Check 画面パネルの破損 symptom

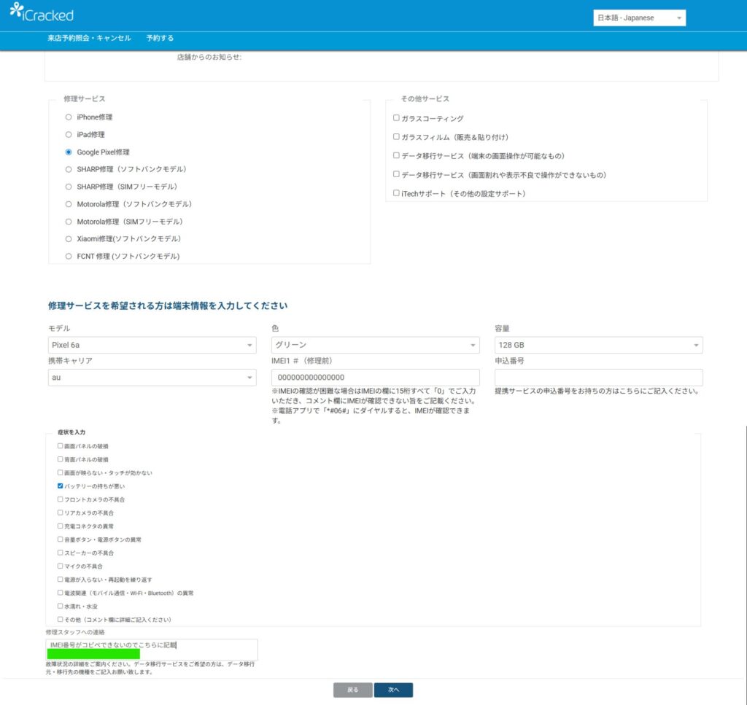coord(60,446)
